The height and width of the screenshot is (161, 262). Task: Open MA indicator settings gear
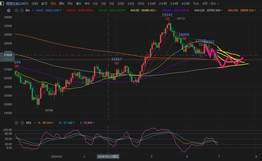coord(17,11)
